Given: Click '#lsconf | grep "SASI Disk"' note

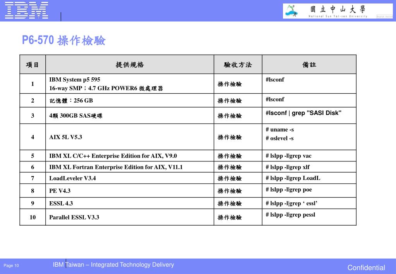Looking at the screenshot, I should [303, 113].
